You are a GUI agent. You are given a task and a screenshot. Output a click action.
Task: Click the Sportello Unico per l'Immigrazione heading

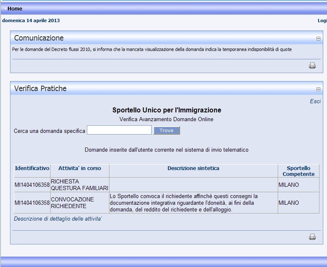[167, 110]
